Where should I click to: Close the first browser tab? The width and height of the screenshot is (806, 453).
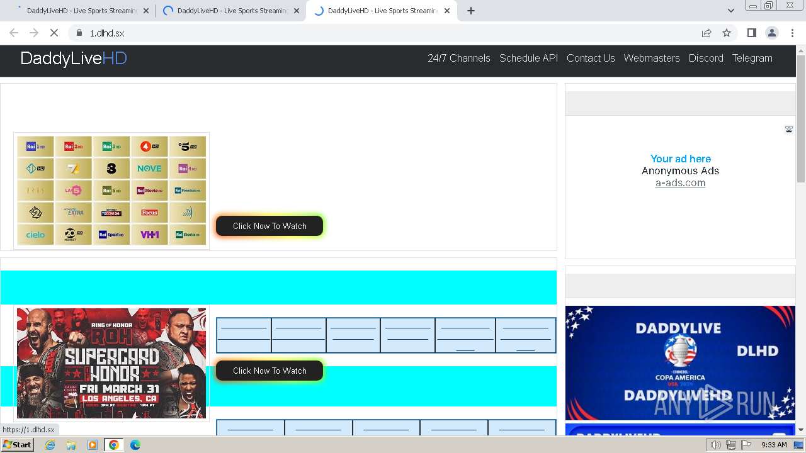point(146,11)
